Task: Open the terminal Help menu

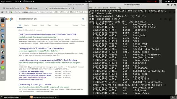Action: [x=119, y=8]
